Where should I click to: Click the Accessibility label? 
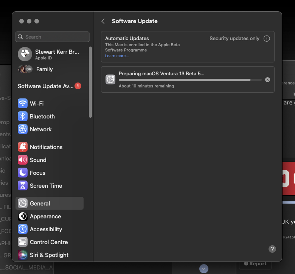click(46, 229)
